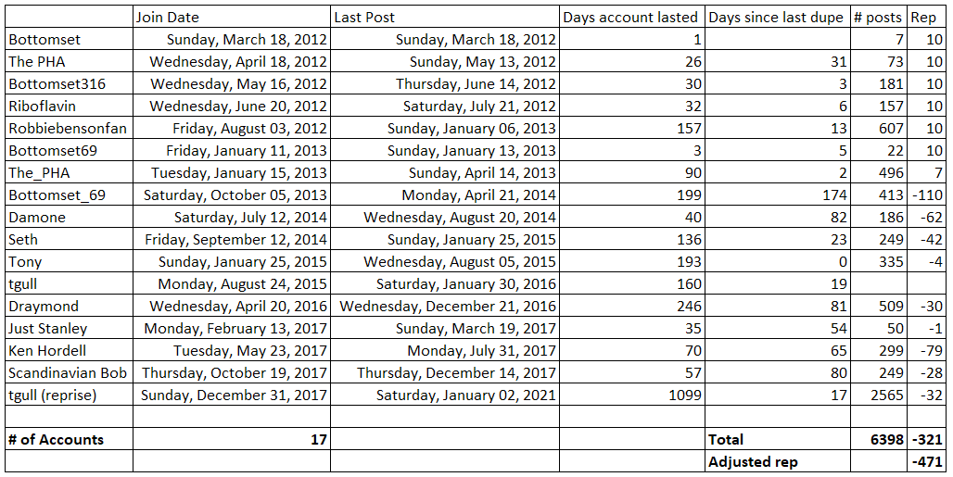The height and width of the screenshot is (477, 953).
Task: Select the Riboflavin account cell
Action: 43,107
